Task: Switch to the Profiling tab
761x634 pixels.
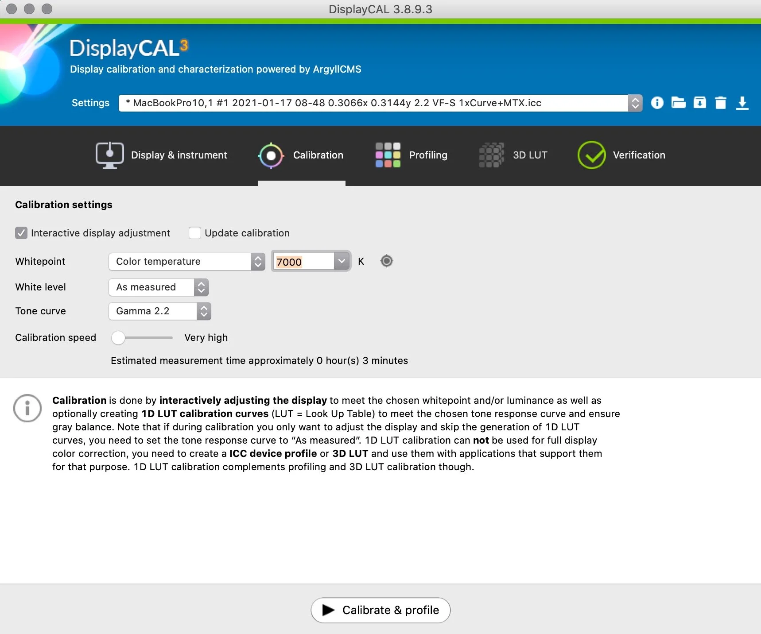Action: click(411, 155)
